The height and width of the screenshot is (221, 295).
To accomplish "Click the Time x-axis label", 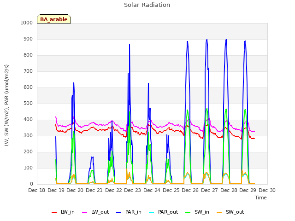I will pyautogui.click(x=261, y=198).
